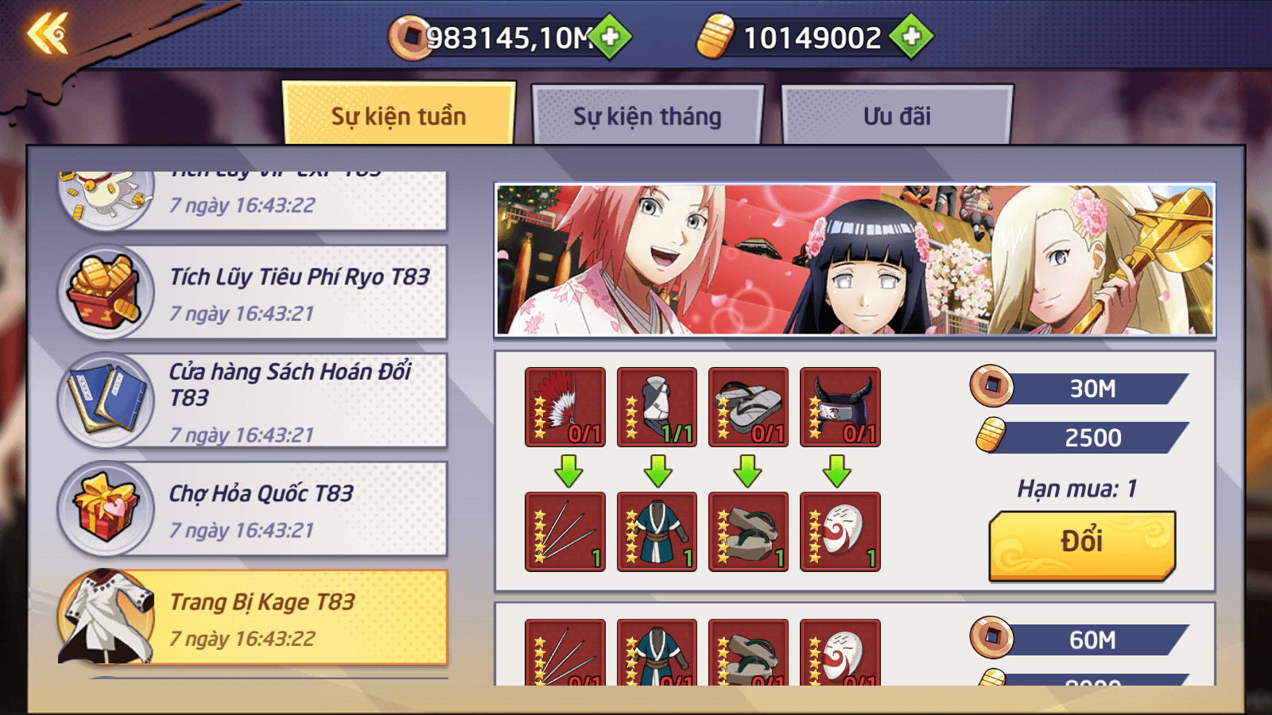Select the sandals material item 0/1
1272x715 pixels.
[x=748, y=407]
